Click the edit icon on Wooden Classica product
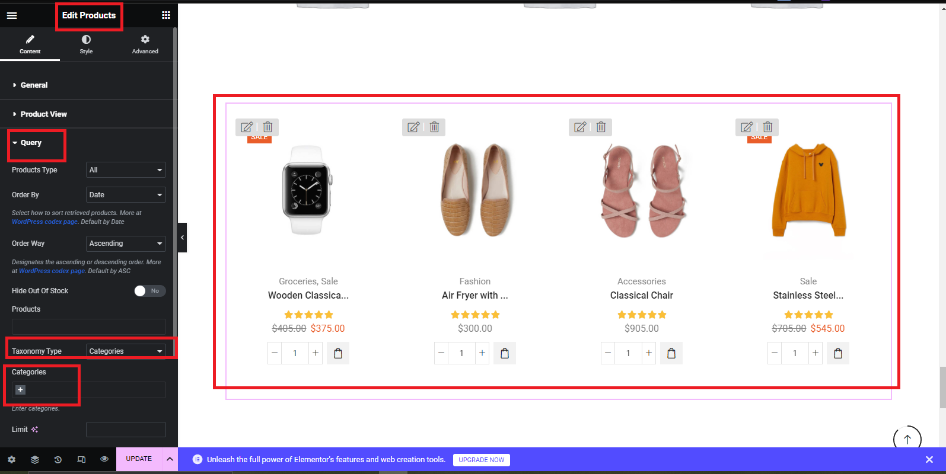 point(247,127)
